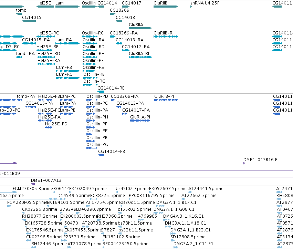The width and height of the screenshot is (293, 249).
Task: Select the Lam gene feature
Action: click(67, 7)
